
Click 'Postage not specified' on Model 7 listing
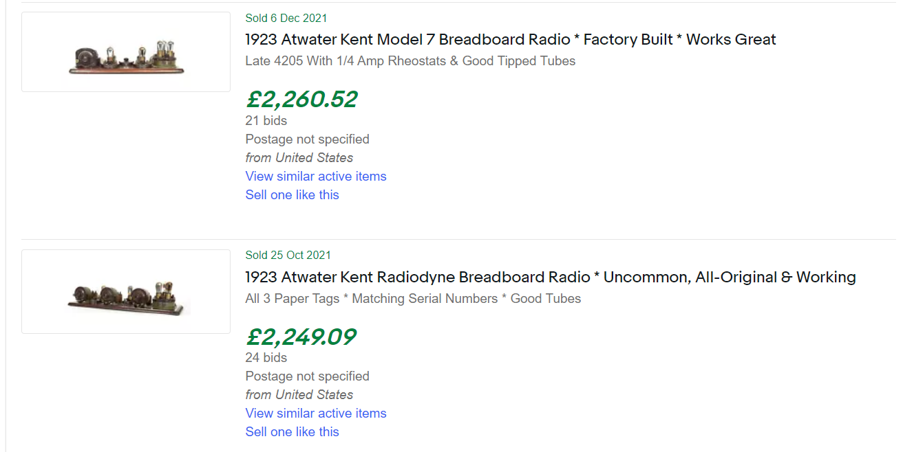point(307,139)
